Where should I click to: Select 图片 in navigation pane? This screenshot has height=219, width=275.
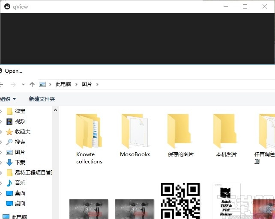20,152
